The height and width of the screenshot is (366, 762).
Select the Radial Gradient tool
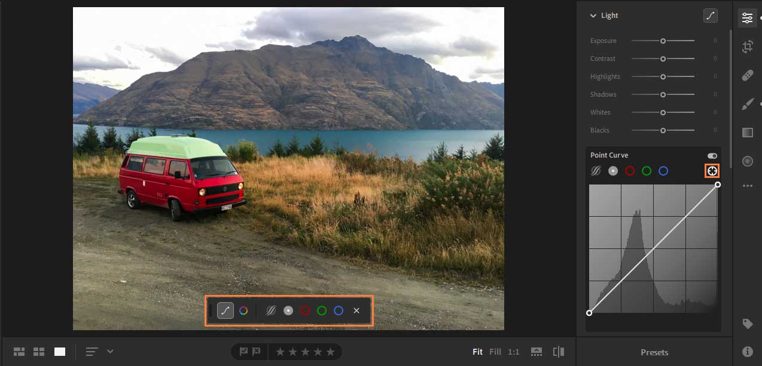coord(747,161)
